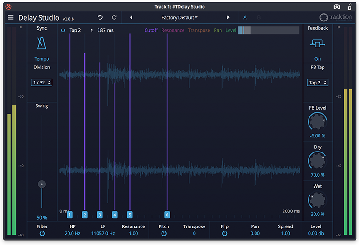The width and height of the screenshot is (361, 247).
Task: Click the Dry knob
Action: click(x=318, y=161)
